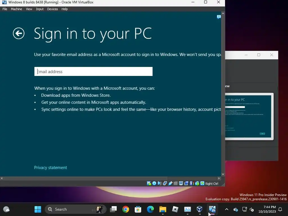Click the keyboard capture green arrow icon

pyautogui.click(x=202, y=183)
